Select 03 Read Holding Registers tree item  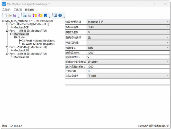[x=38, y=41]
